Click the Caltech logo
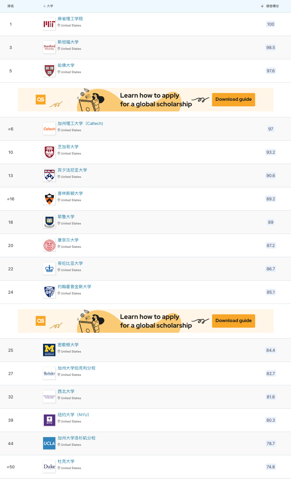 tap(49, 129)
